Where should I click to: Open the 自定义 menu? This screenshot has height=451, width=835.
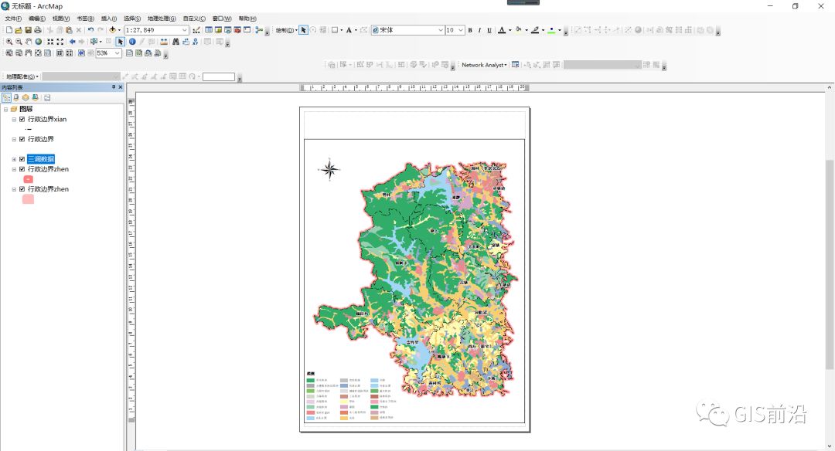[194, 19]
